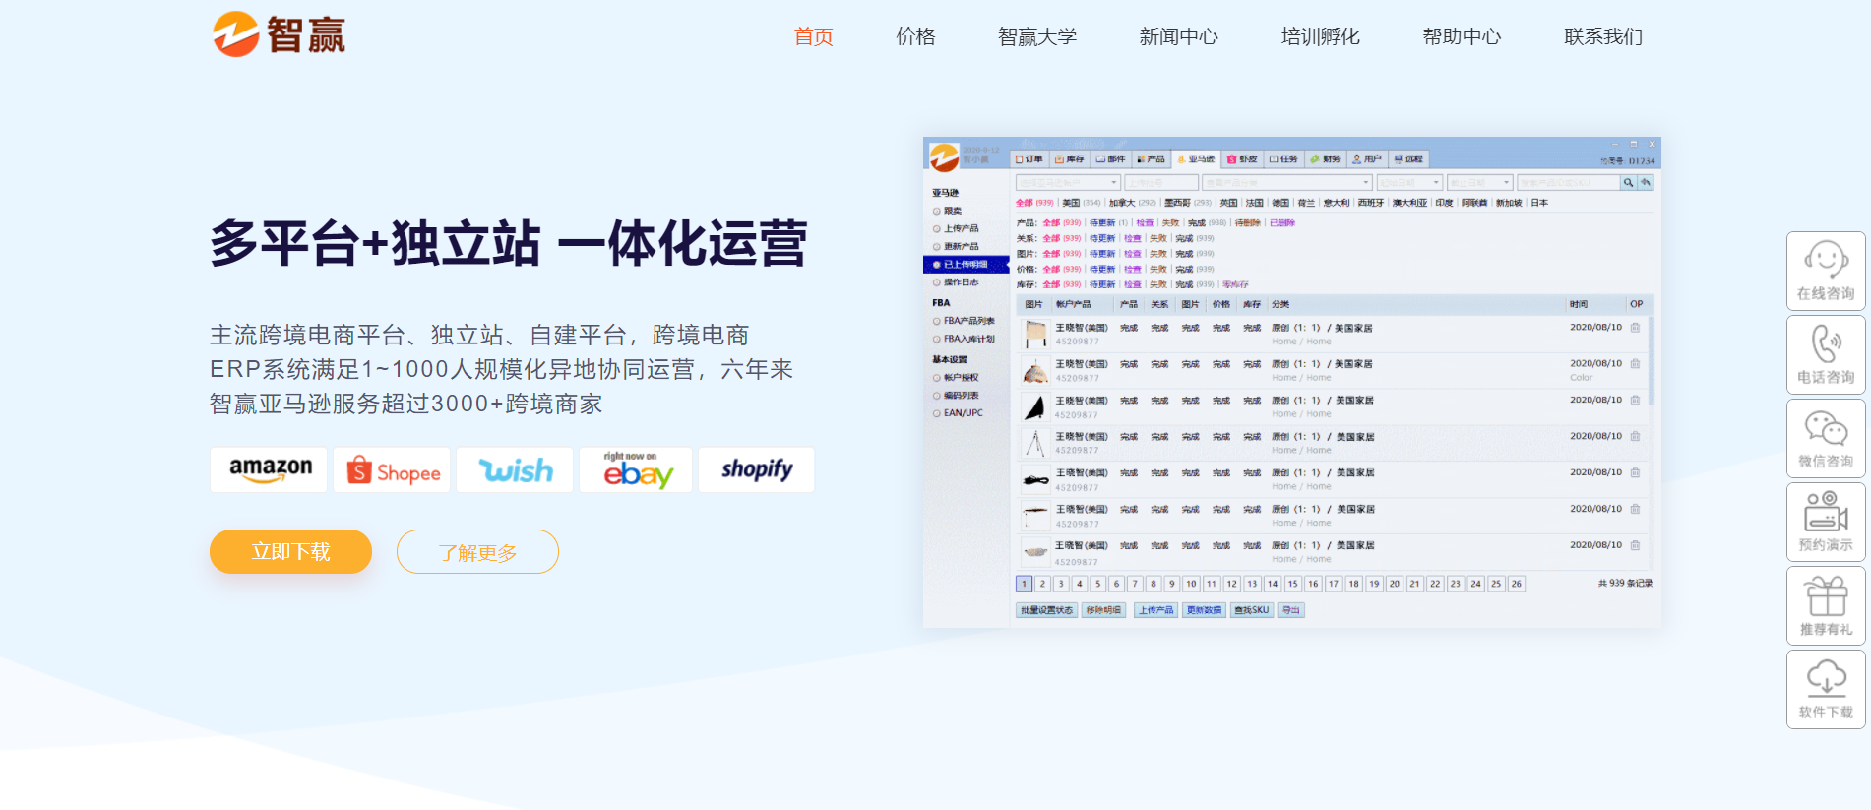Open the 首页 navigation item

click(x=813, y=36)
